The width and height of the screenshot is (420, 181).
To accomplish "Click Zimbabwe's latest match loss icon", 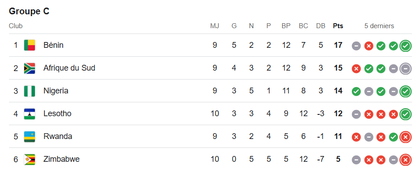I will tap(406, 160).
